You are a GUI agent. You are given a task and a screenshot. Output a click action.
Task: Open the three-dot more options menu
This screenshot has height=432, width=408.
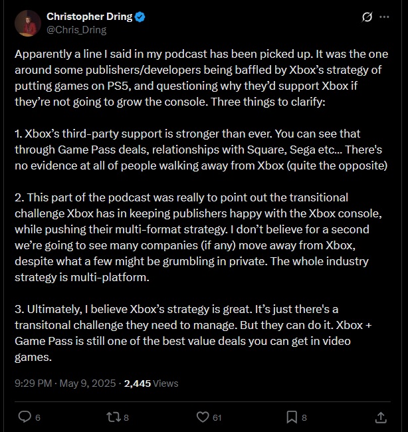384,17
